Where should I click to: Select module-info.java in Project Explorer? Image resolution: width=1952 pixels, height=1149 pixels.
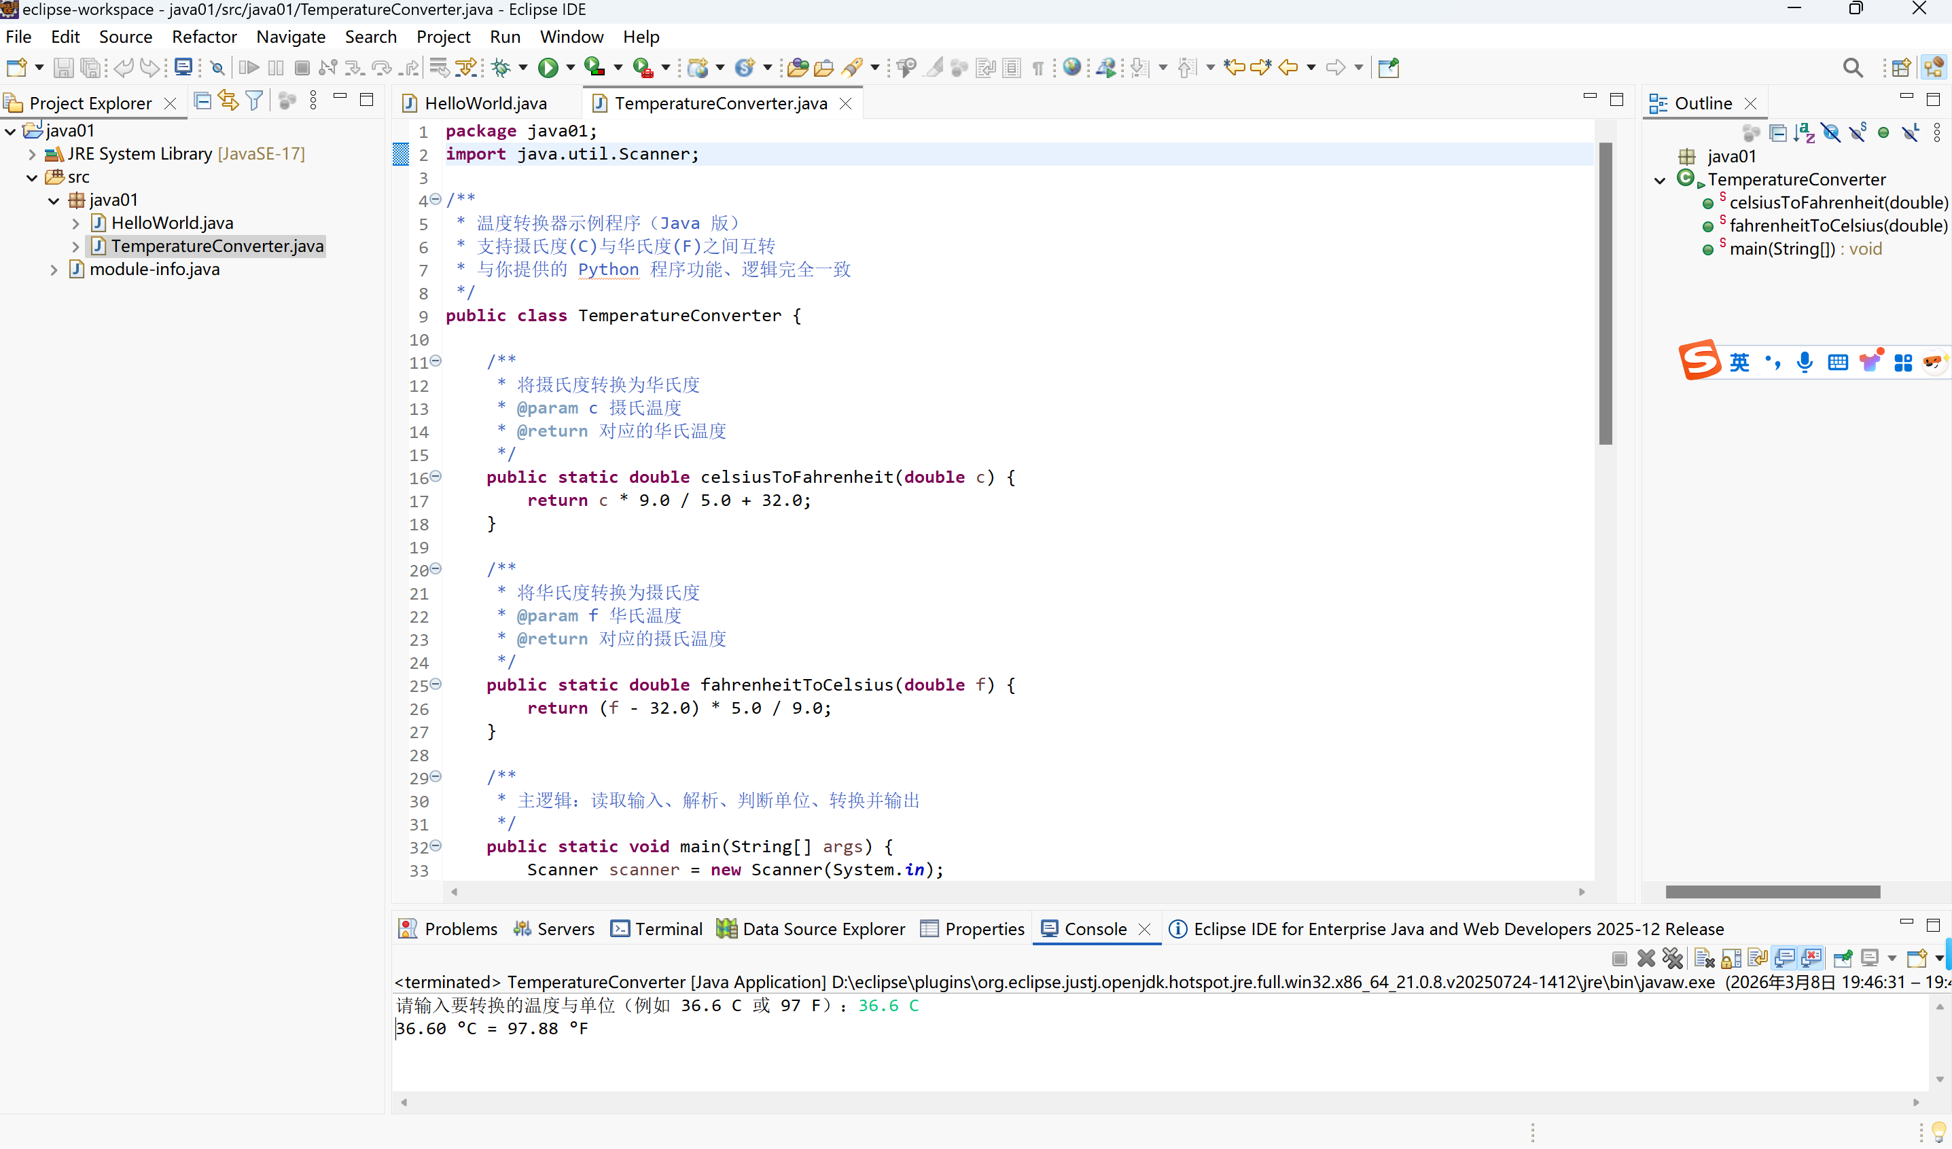[x=154, y=270]
